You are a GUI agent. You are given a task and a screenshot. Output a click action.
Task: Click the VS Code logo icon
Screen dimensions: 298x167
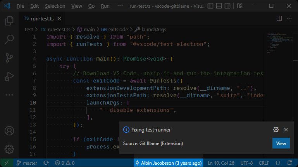[x=7, y=6]
